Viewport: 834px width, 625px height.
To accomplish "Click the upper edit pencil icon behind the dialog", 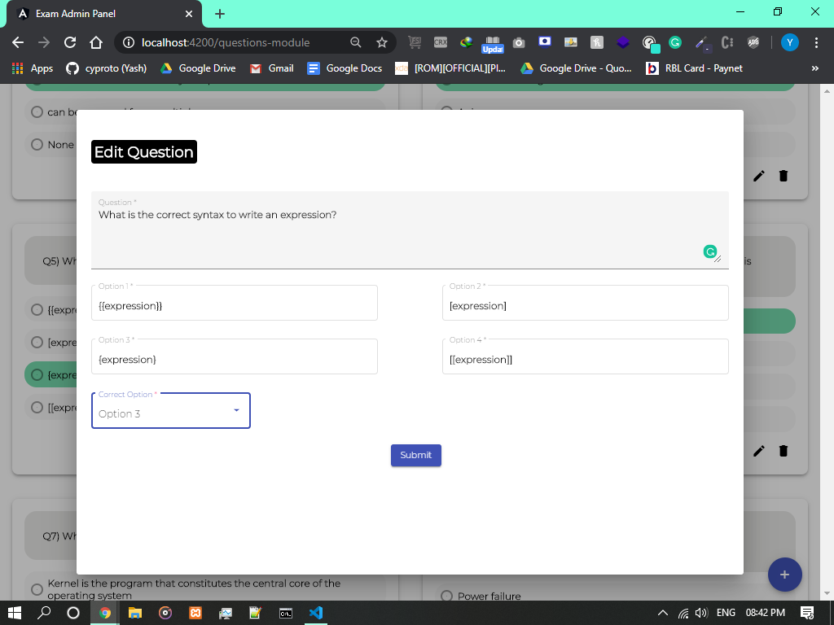I will (x=759, y=176).
